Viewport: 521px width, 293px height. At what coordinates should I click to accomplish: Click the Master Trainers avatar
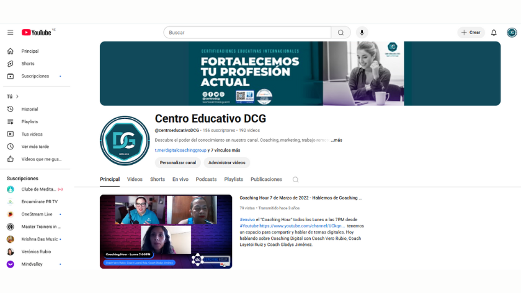[x=11, y=227]
